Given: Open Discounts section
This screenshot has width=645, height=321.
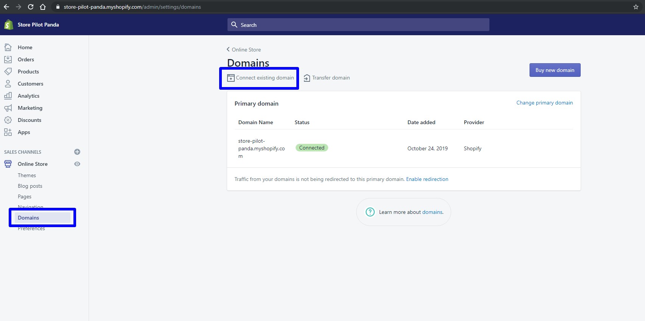Looking at the screenshot, I should (x=30, y=120).
